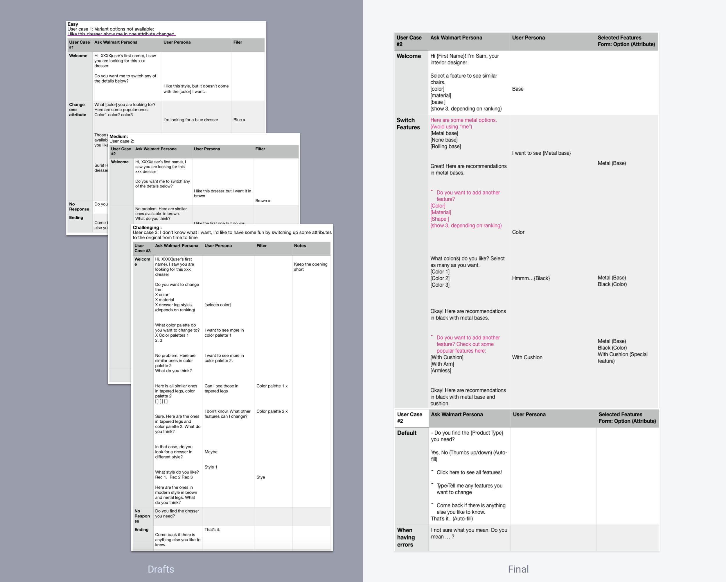
Task: Click 'Click here to see all features!'
Action: (469, 472)
